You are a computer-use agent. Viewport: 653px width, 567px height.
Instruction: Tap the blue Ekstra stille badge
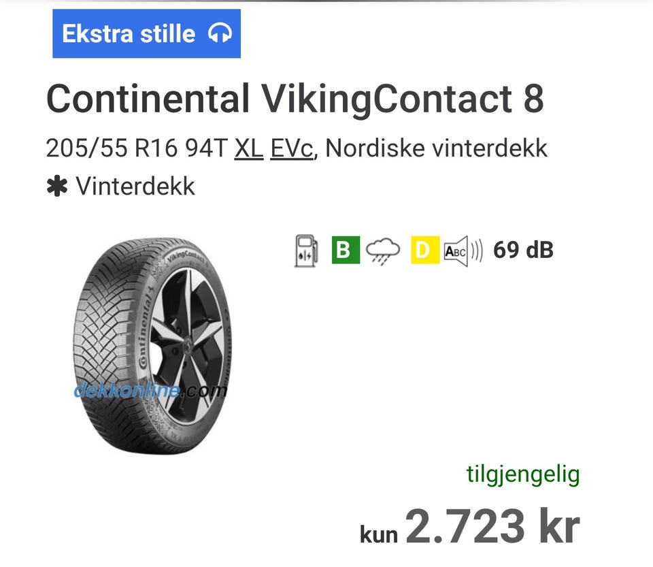(146, 33)
